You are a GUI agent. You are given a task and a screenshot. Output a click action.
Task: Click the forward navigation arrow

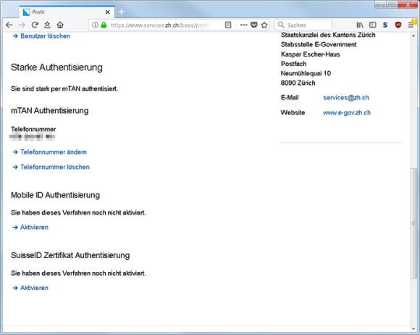pyautogui.click(x=22, y=25)
